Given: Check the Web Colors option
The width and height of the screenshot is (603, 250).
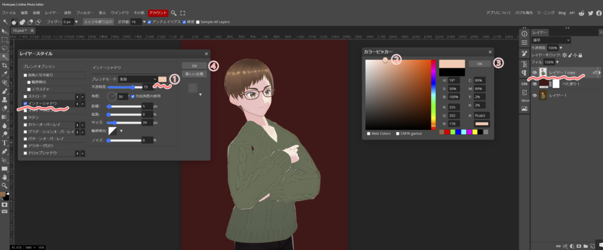Looking at the screenshot, I should pyautogui.click(x=369, y=133).
